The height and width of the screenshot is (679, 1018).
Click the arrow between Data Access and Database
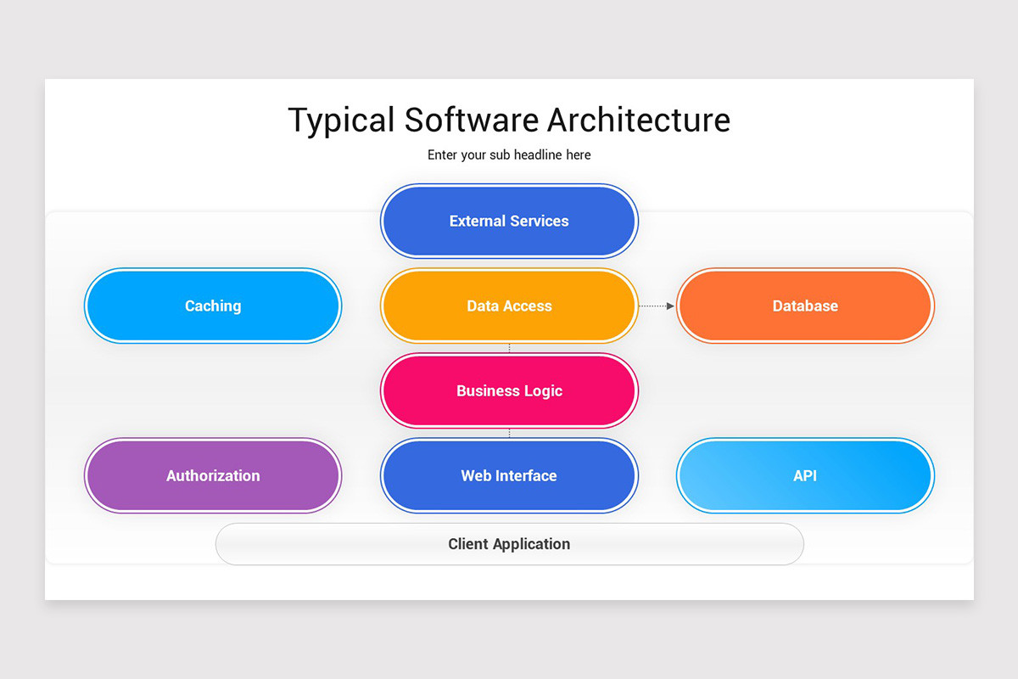point(656,306)
